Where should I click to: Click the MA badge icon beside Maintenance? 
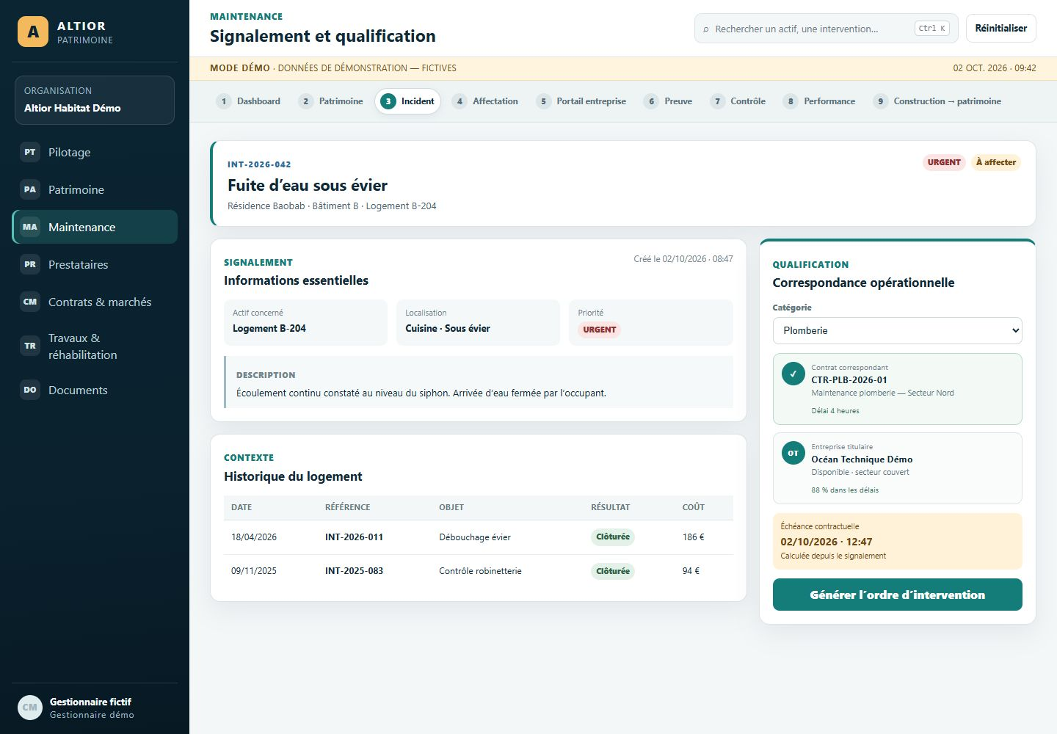pos(30,227)
